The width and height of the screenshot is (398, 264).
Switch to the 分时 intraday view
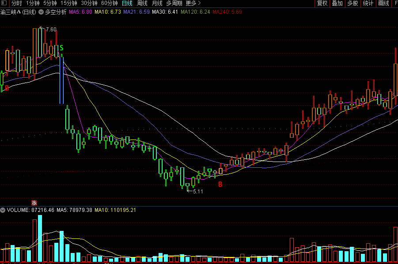[x=17, y=3]
